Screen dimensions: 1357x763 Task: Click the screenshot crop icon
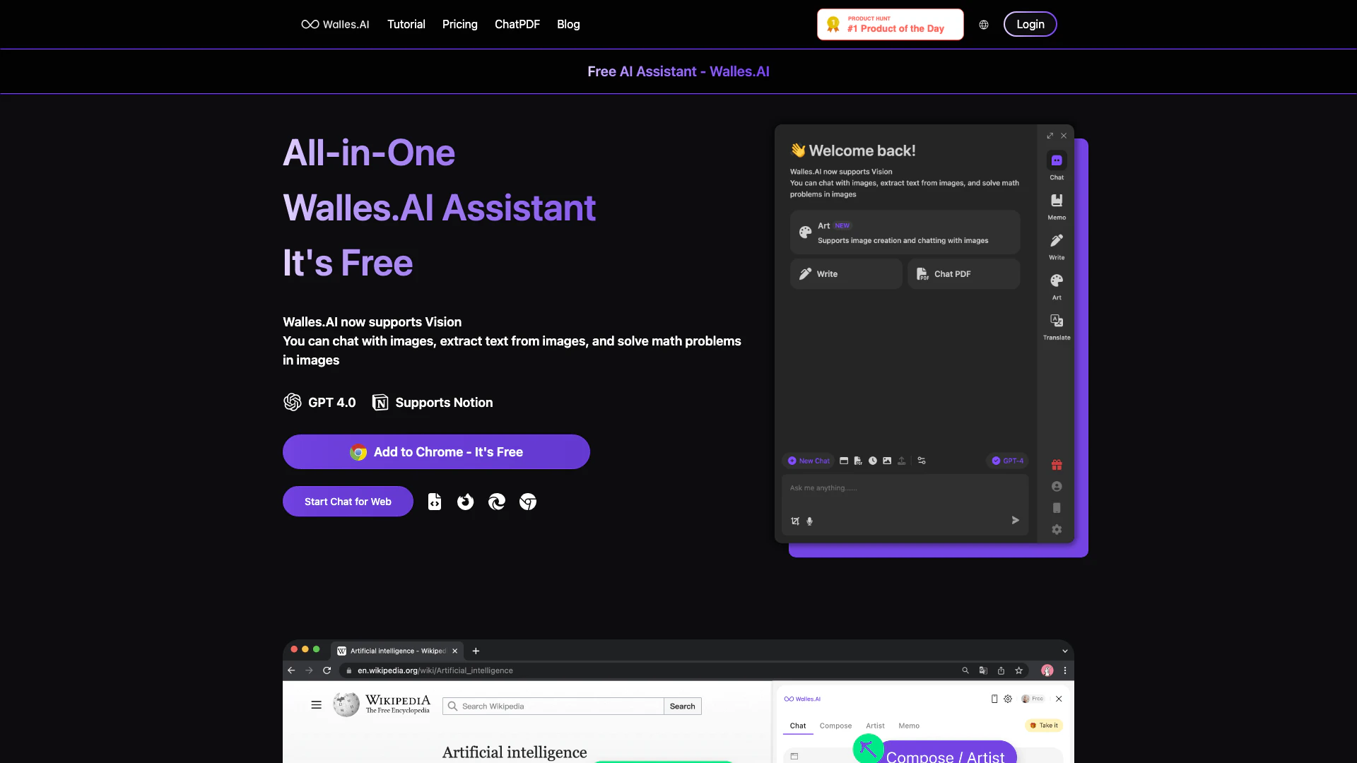point(795,521)
